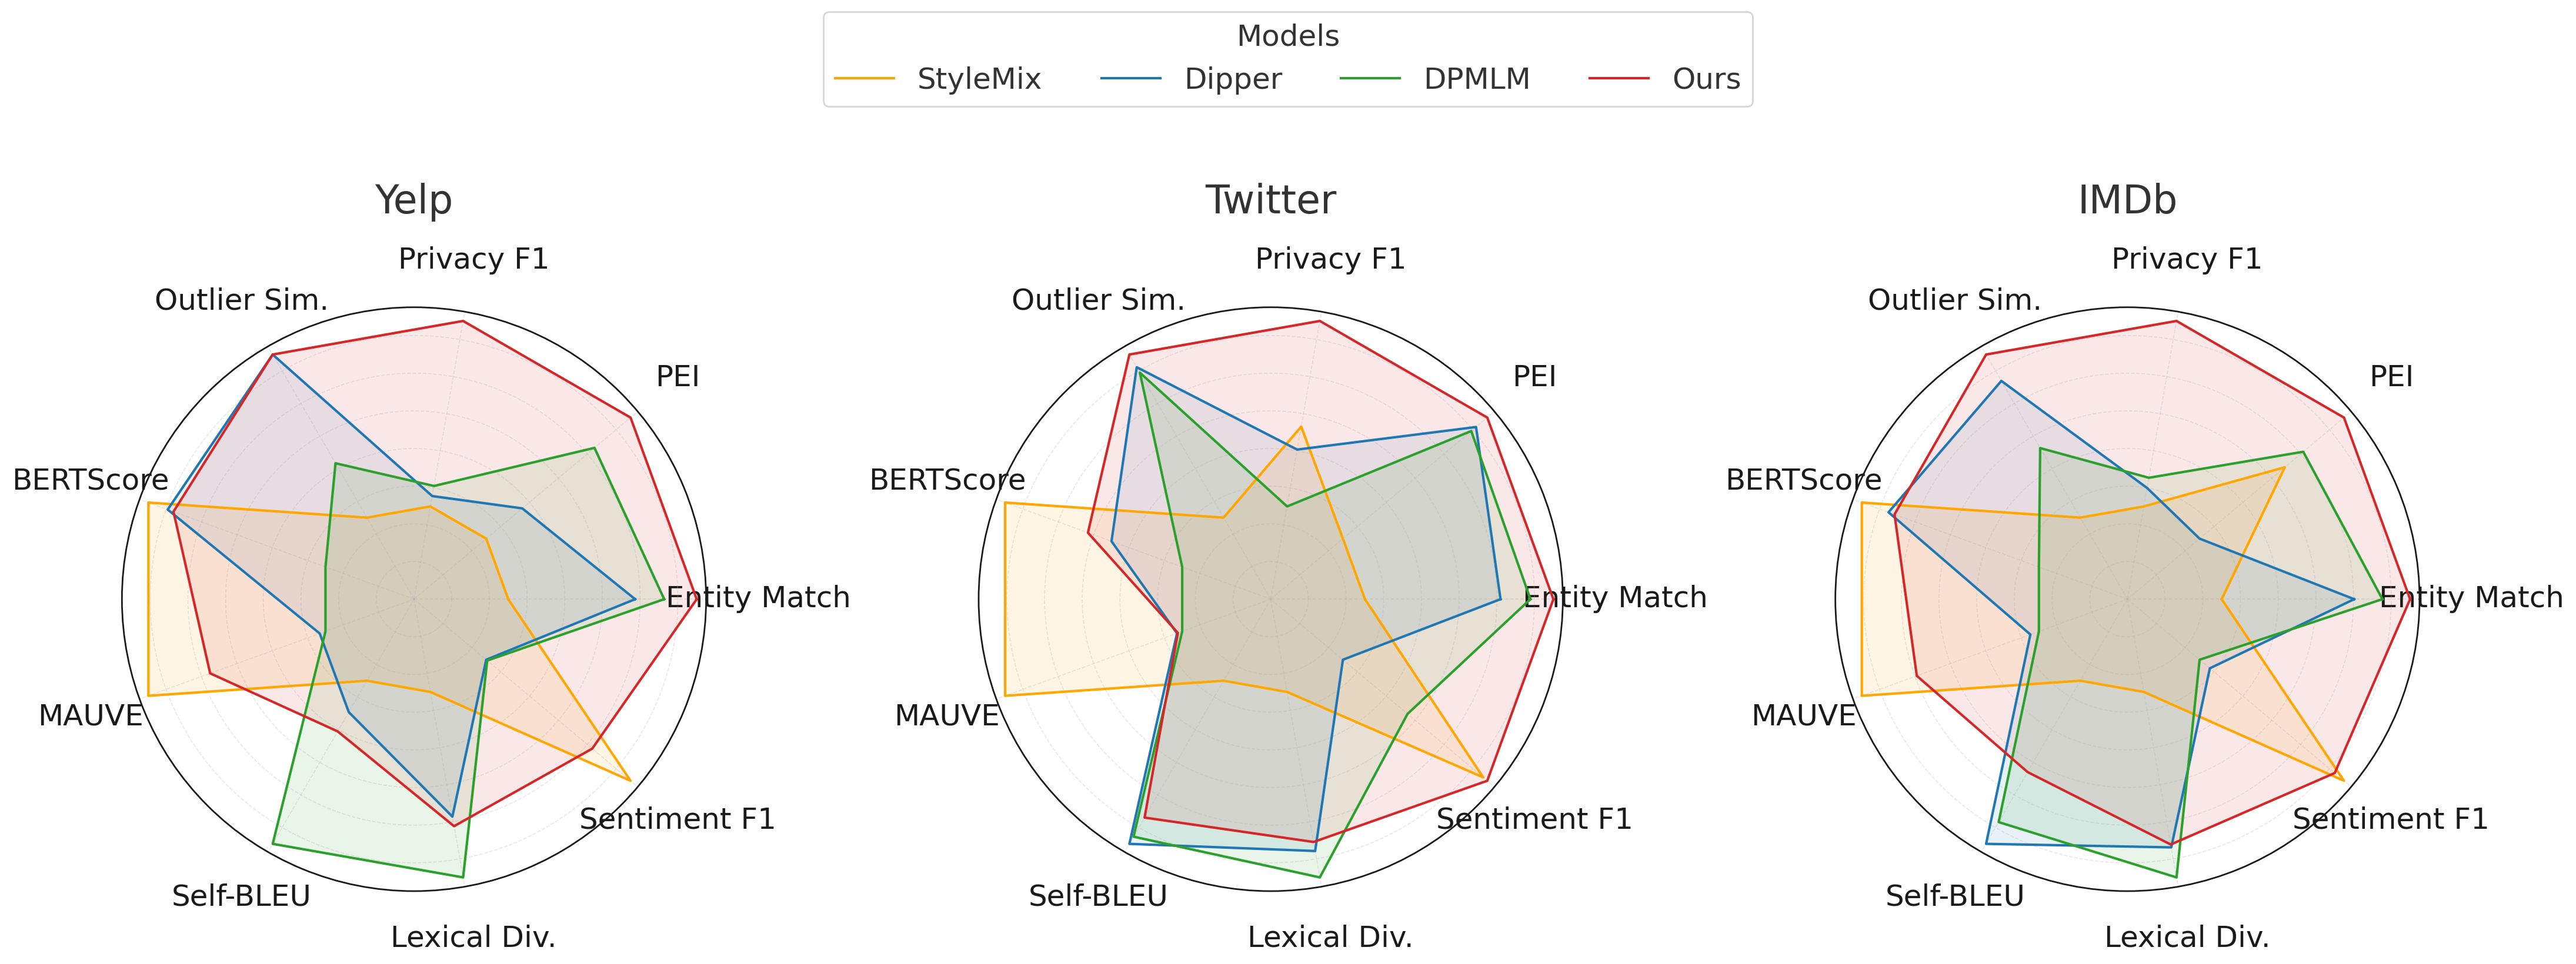Click BERTScore label on Yelp chart
Image resolution: width=2576 pixels, height=964 pixels.
tap(90, 480)
